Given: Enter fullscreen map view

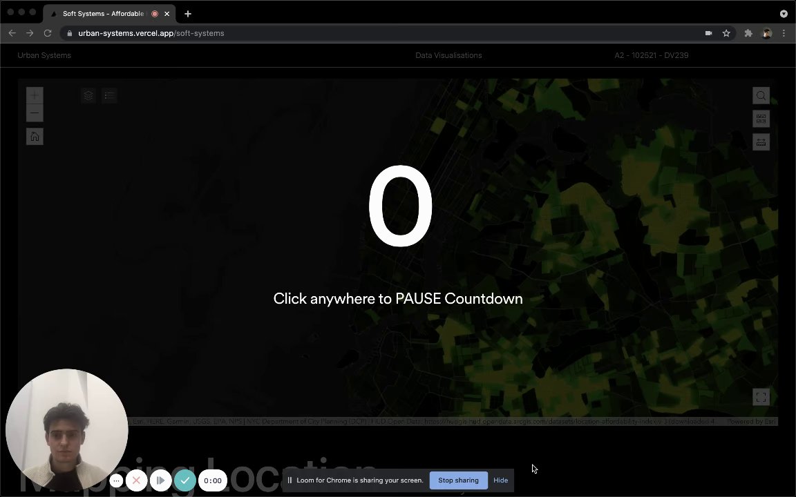Looking at the screenshot, I should [761, 397].
